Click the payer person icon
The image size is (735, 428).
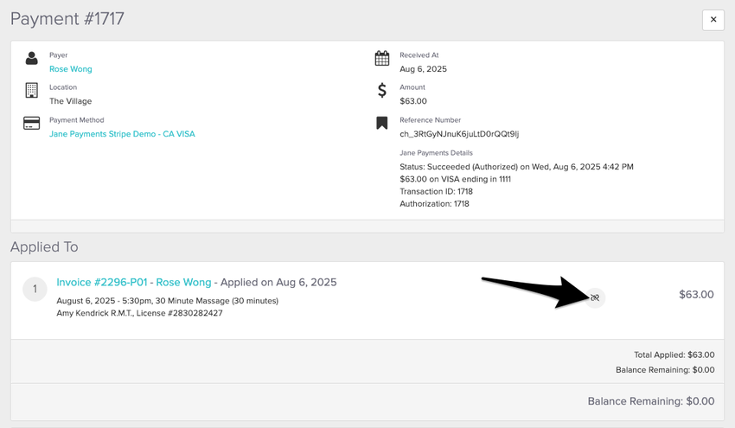(32, 59)
